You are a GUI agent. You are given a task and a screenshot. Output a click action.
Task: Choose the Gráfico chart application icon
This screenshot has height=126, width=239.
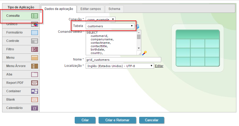(35, 24)
